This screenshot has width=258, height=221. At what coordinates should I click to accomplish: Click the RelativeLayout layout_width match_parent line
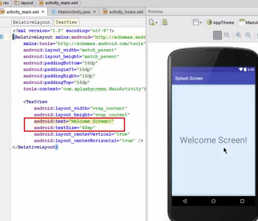click(70, 50)
